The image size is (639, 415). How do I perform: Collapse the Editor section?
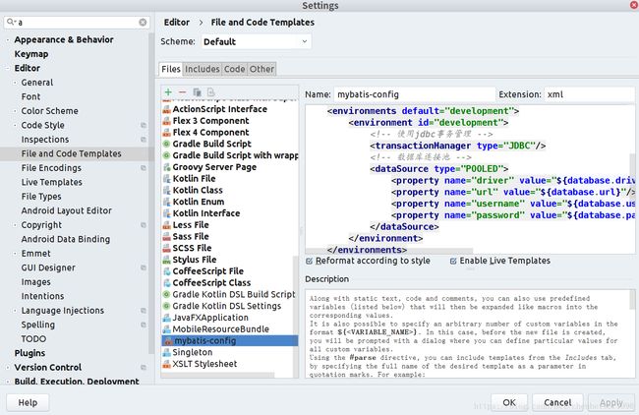[x=8, y=68]
